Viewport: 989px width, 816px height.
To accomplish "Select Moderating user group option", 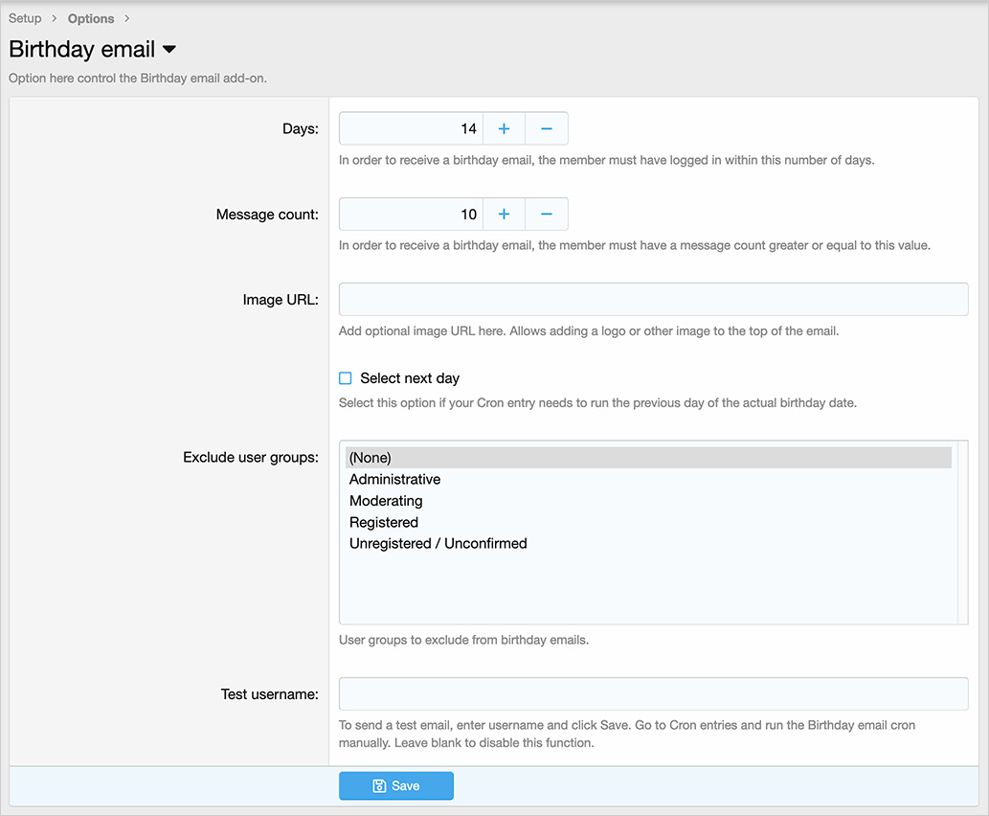I will [386, 501].
